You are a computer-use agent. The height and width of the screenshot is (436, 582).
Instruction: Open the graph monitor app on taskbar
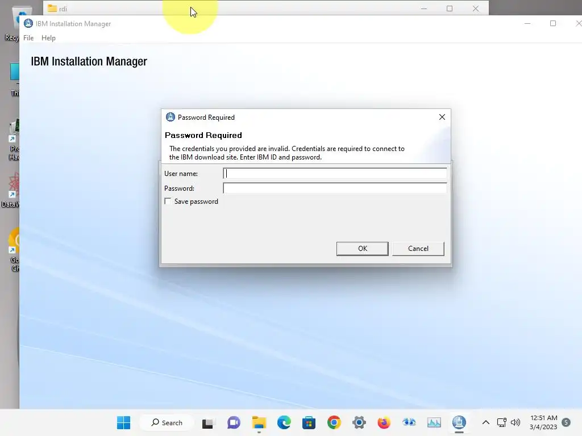pos(434,422)
